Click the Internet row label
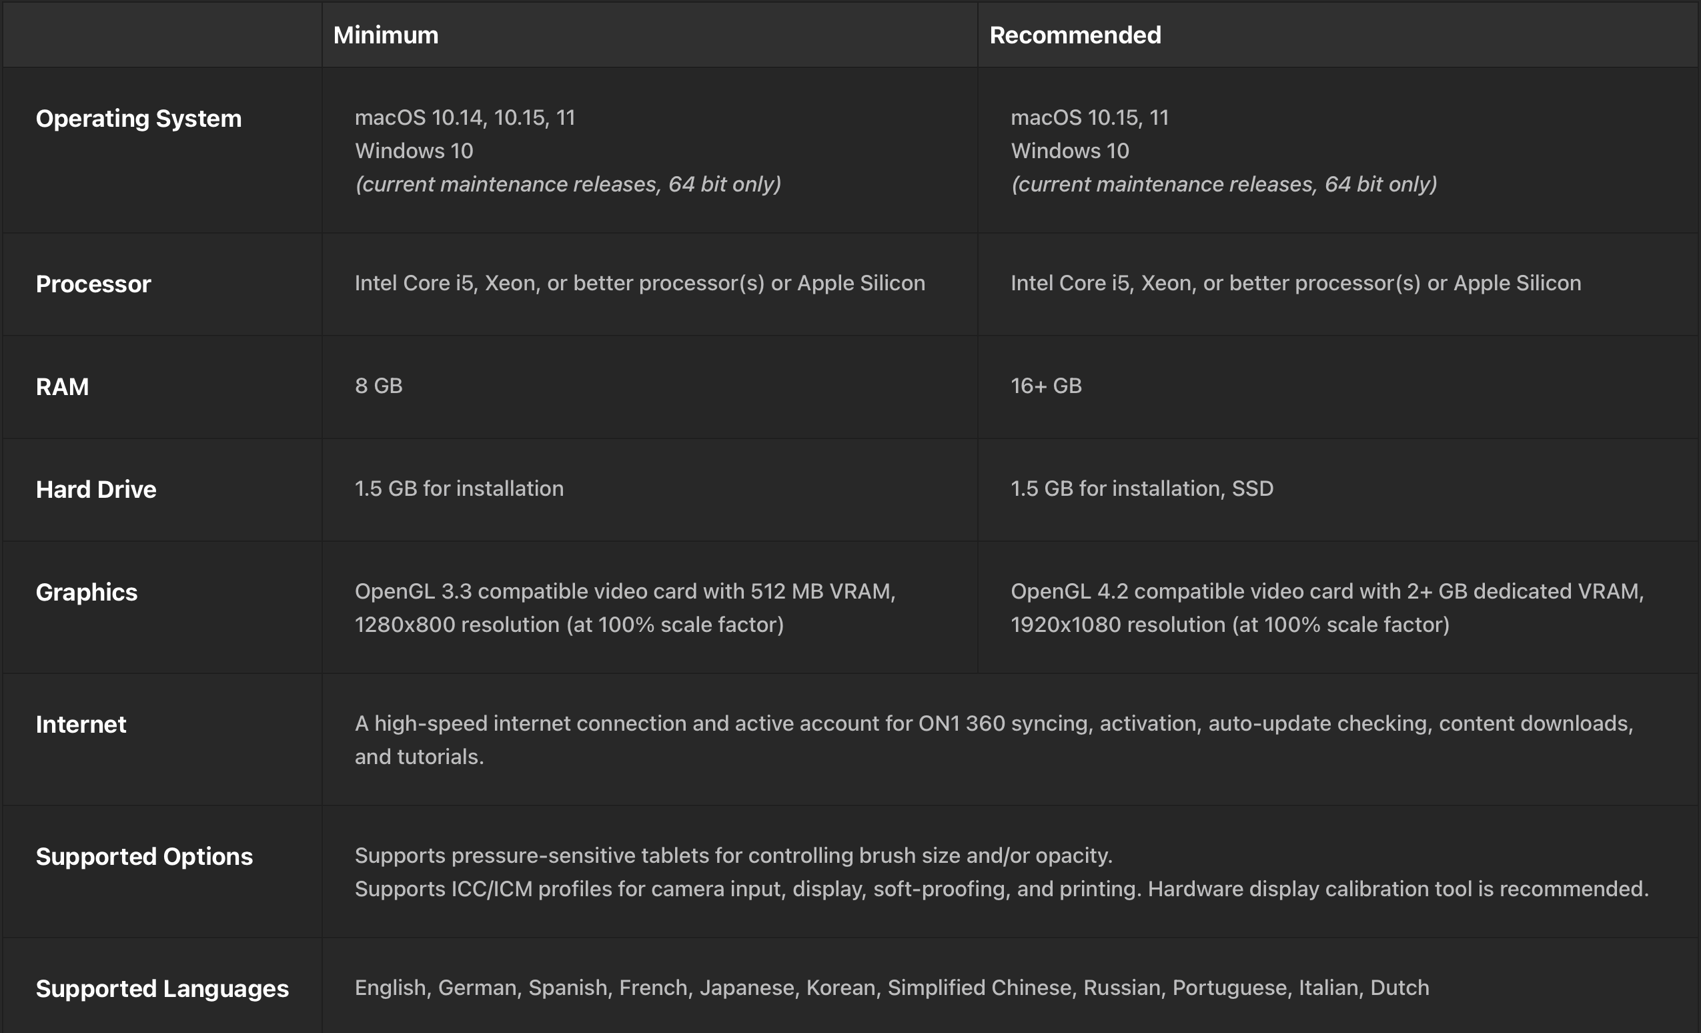Image resolution: width=1701 pixels, height=1033 pixels. click(x=81, y=724)
